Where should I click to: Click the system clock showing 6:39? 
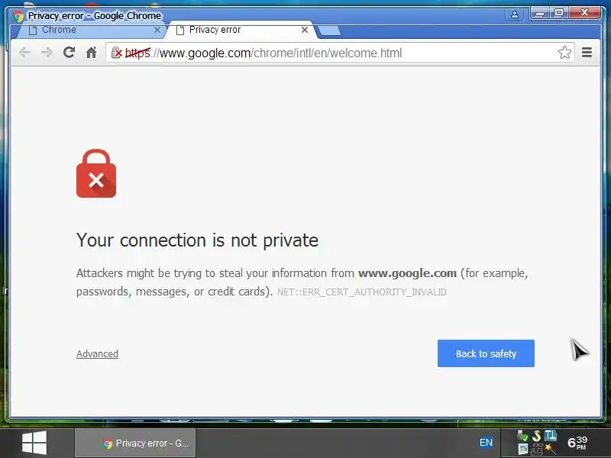coord(577,443)
